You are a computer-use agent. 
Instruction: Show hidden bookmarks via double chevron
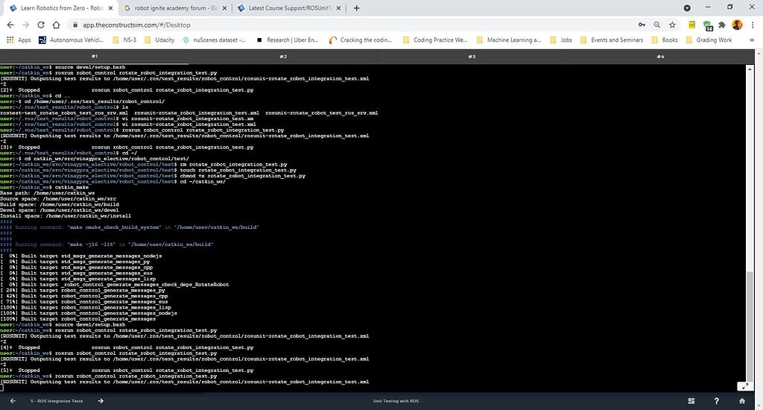(752, 40)
